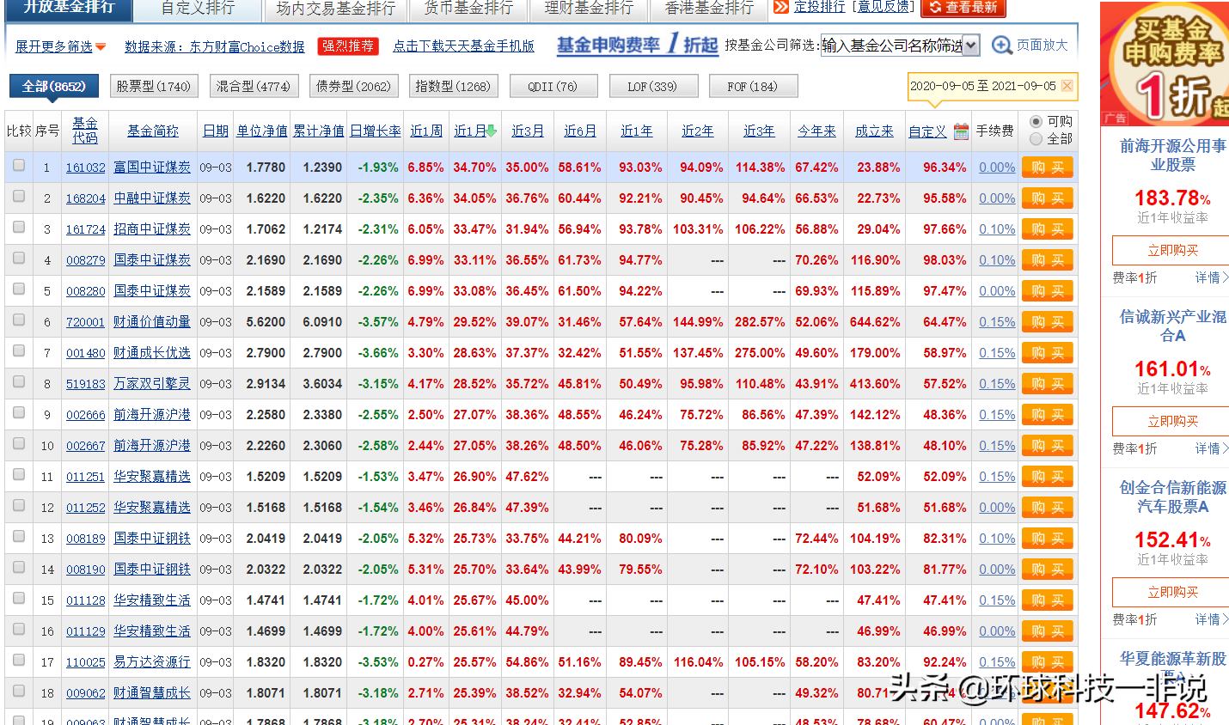The image size is (1229, 725).
Task: Click the green sort arrow beside 近1月
Action: [491, 131]
